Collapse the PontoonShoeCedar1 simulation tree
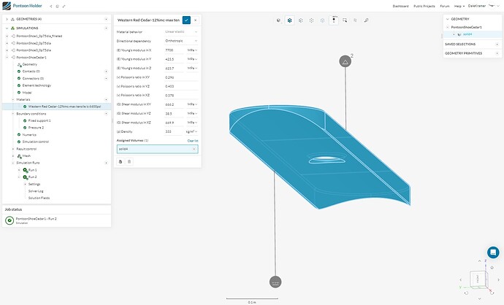504x305 pixels. [x=7, y=58]
